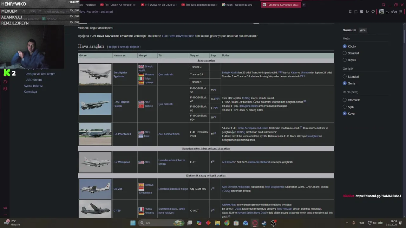Viewport: 406px width, 228px height.
Task: Click the TUR keyboard language indicator
Action: coord(362,223)
